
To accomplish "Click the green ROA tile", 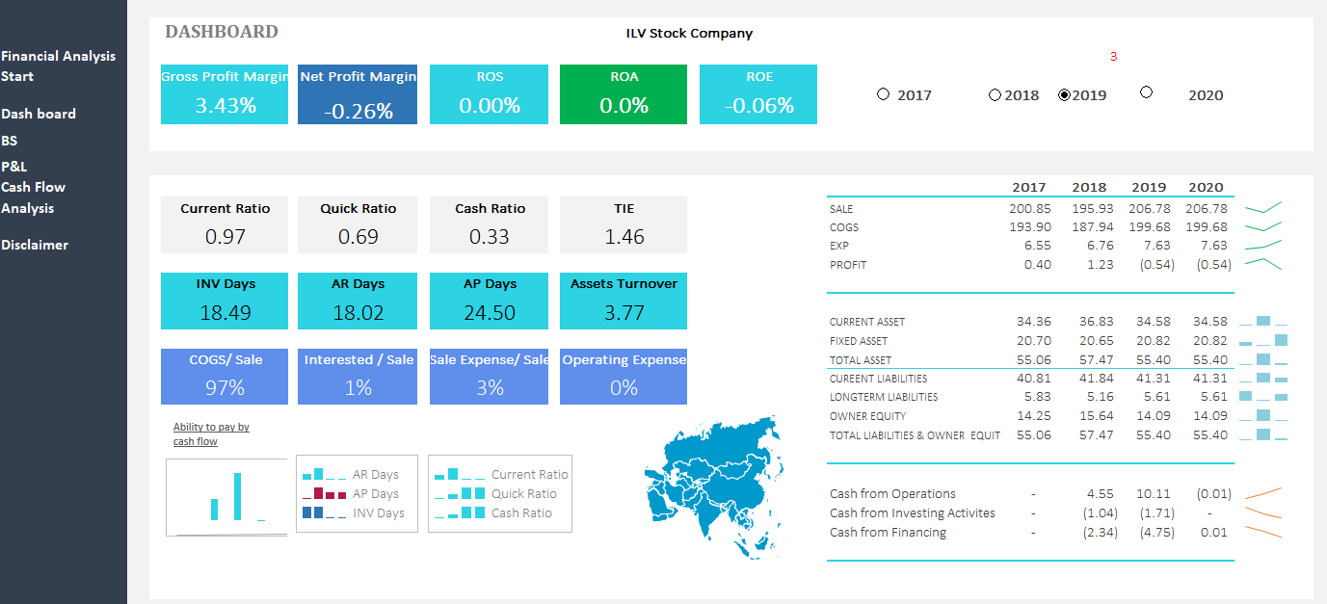I will click(x=624, y=94).
